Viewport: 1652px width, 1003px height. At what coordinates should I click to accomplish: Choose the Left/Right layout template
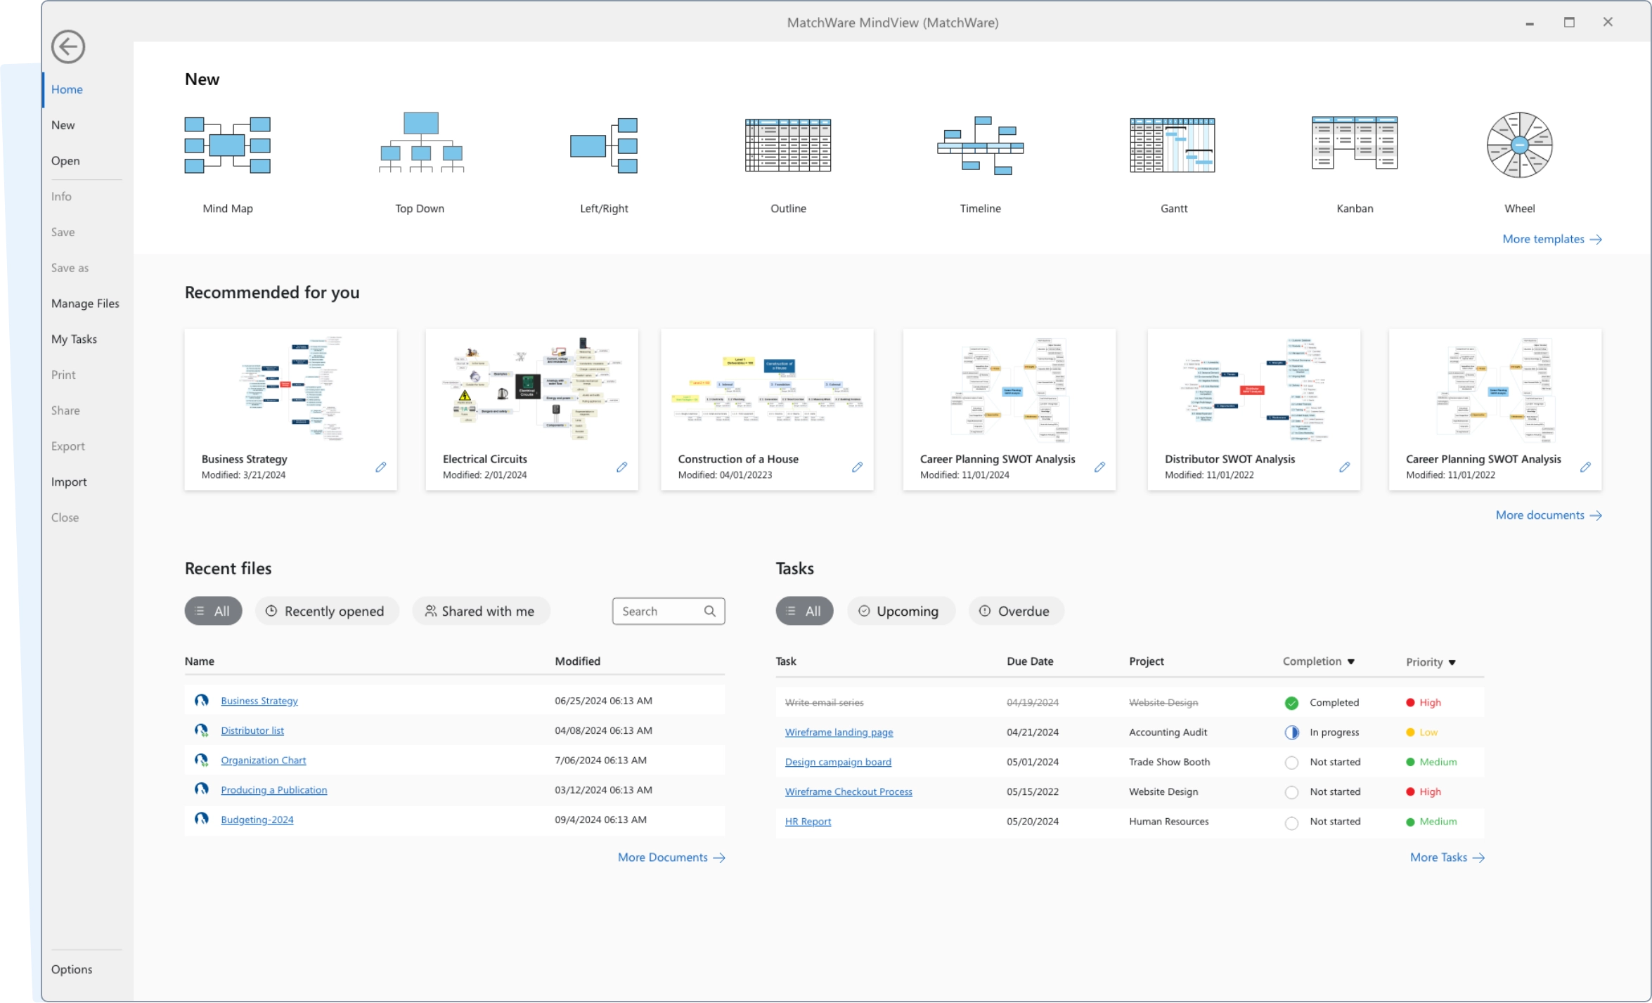point(604,145)
